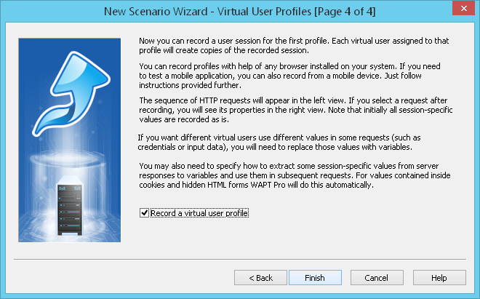Click the wizard title bar text
The height and width of the screenshot is (299, 480).
pos(239,12)
